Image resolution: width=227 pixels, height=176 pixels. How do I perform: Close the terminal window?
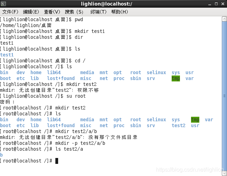click(x=223, y=4)
